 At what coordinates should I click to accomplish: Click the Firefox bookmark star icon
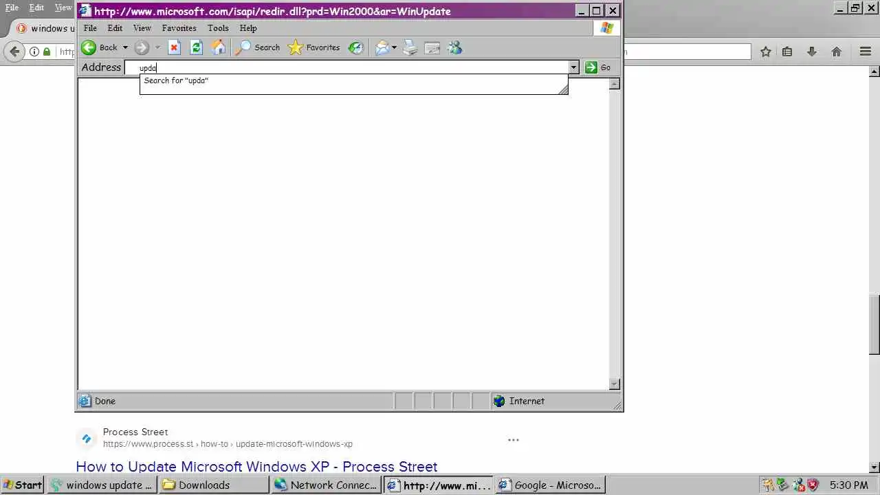coord(765,52)
